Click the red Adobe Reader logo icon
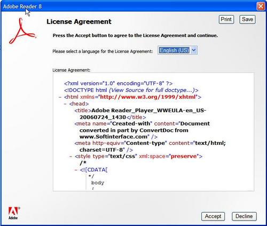Image resolution: width=267 pixels, height=226 pixels. [x=22, y=31]
